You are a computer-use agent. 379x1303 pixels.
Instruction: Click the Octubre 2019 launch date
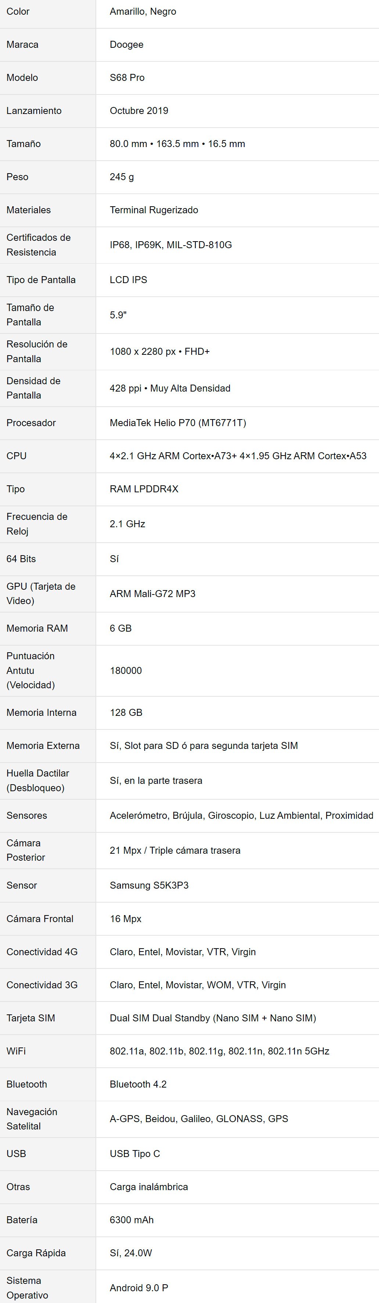coord(139,111)
